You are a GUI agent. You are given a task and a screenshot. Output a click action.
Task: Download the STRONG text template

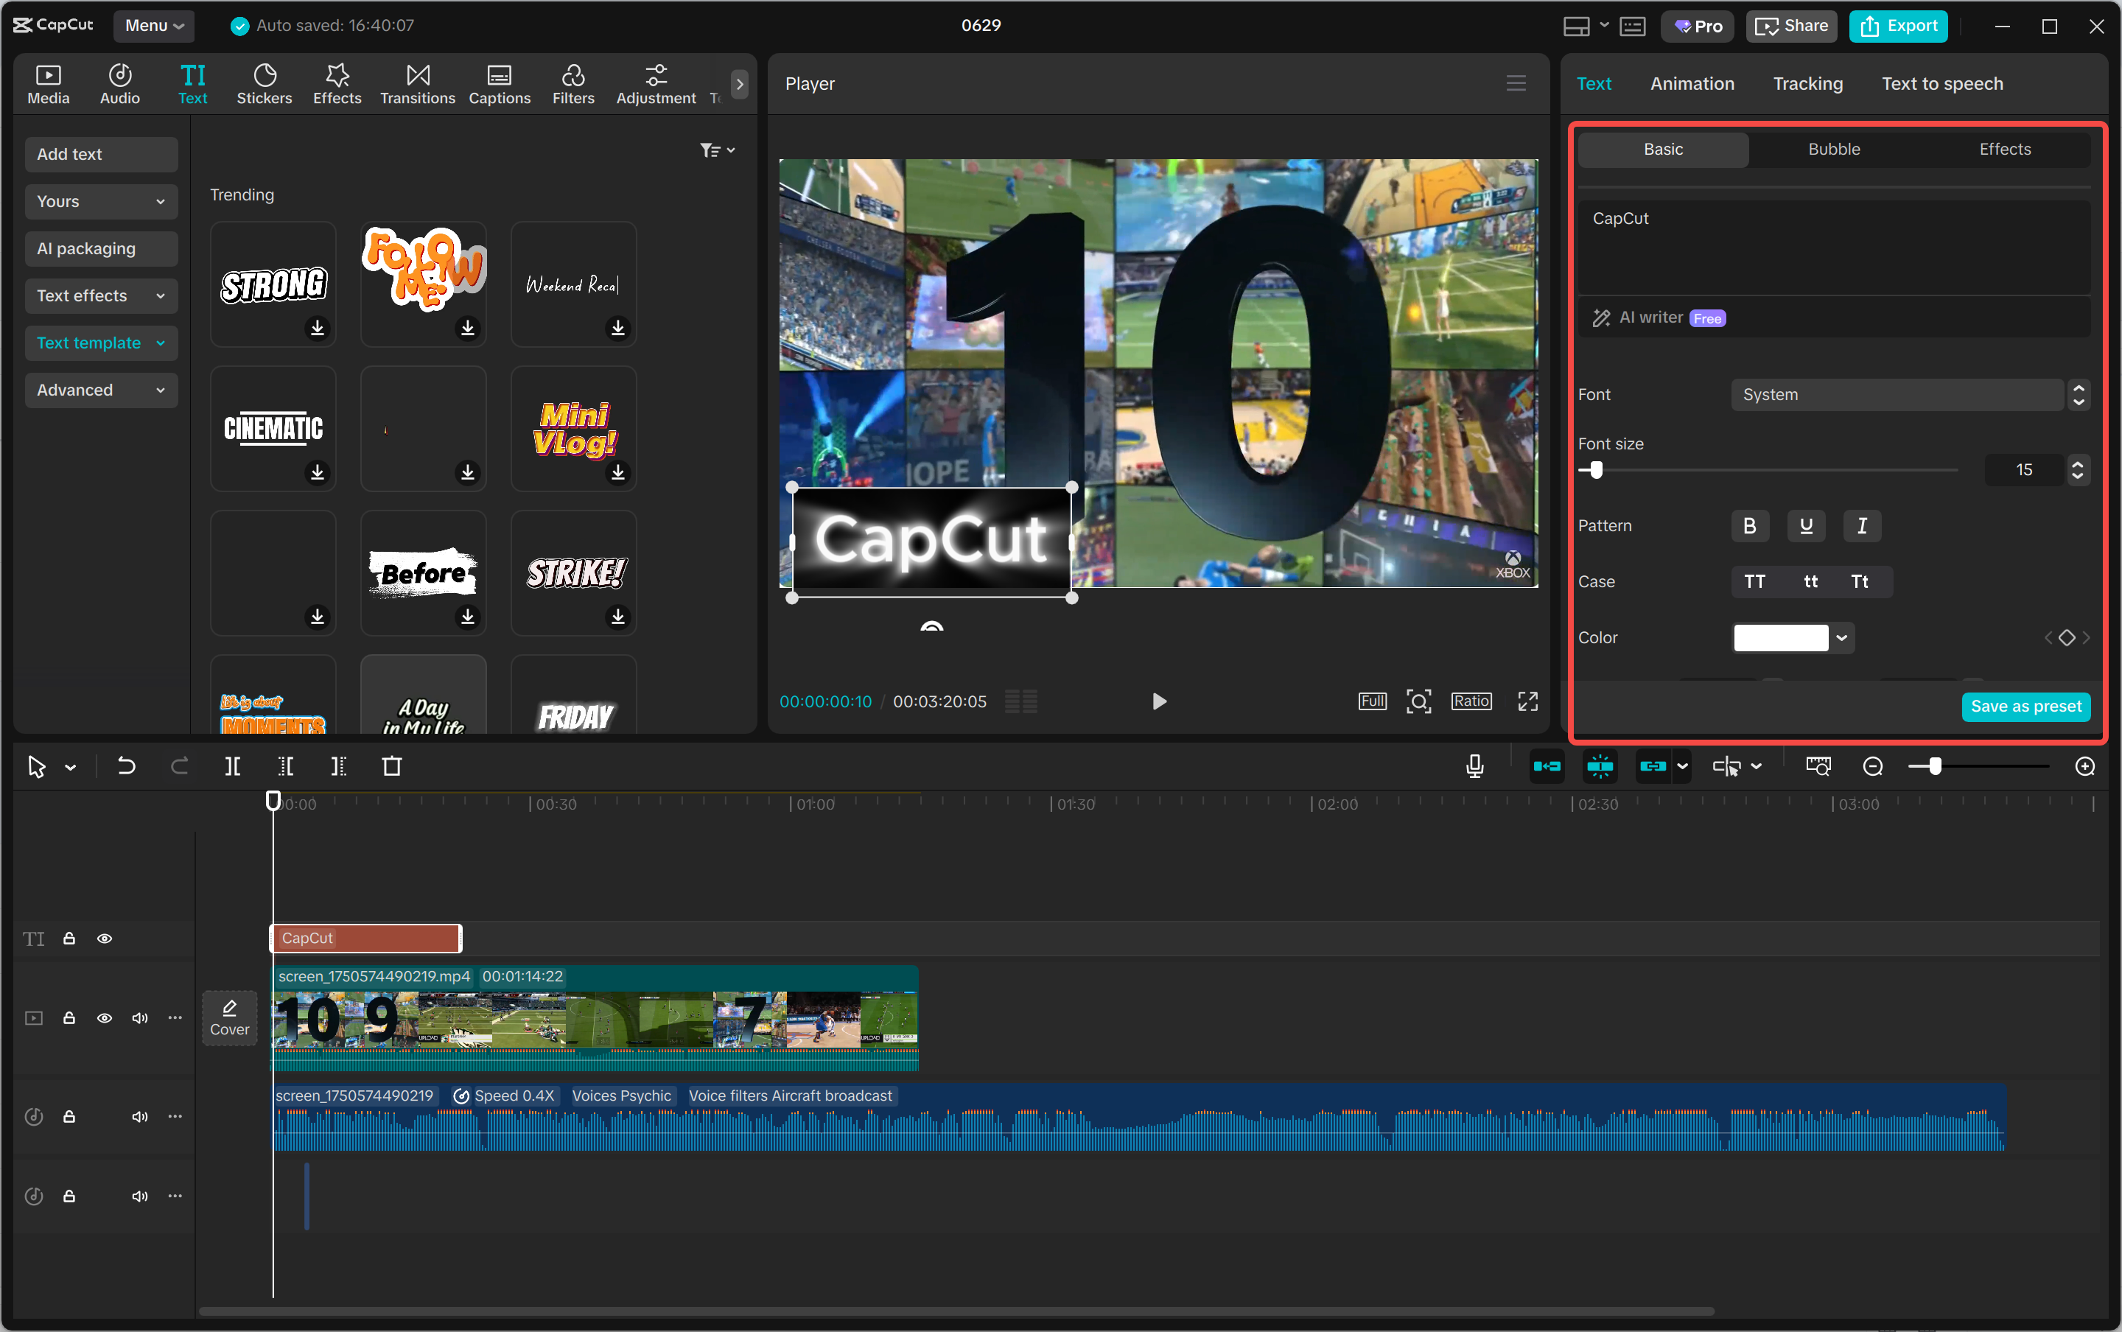[317, 329]
